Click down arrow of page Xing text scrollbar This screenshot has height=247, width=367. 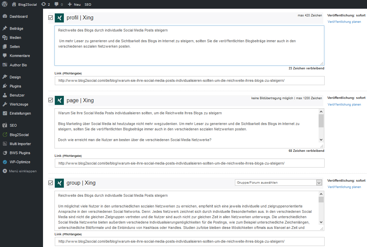click(x=321, y=140)
